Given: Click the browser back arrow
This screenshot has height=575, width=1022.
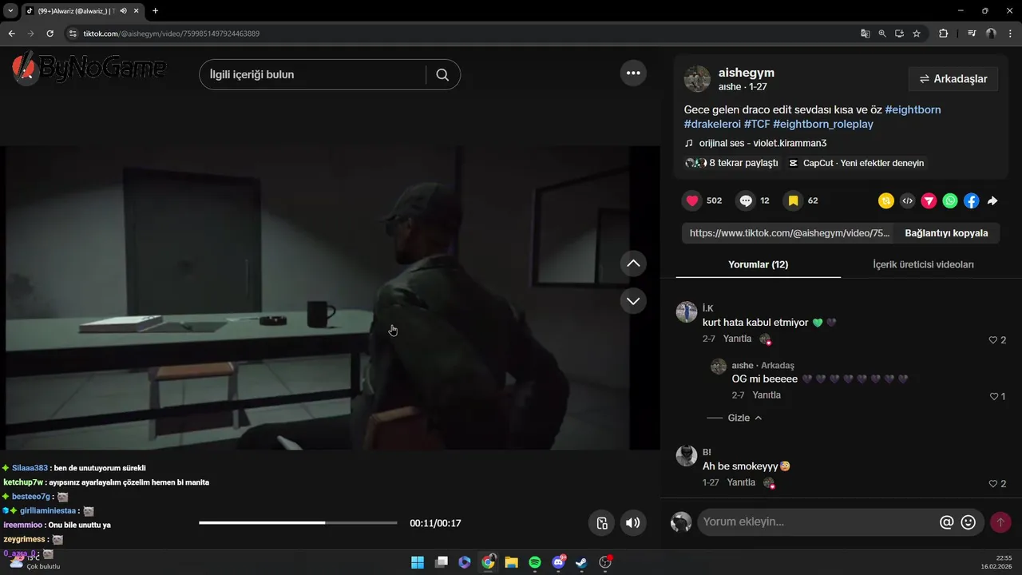Looking at the screenshot, I should pyautogui.click(x=11, y=34).
